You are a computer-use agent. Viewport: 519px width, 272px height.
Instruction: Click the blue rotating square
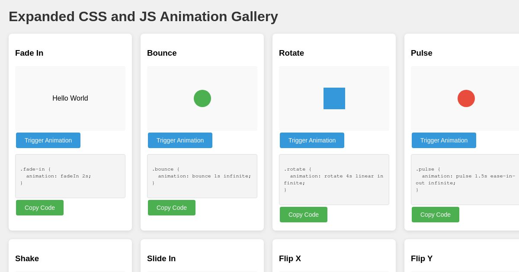coord(334,98)
